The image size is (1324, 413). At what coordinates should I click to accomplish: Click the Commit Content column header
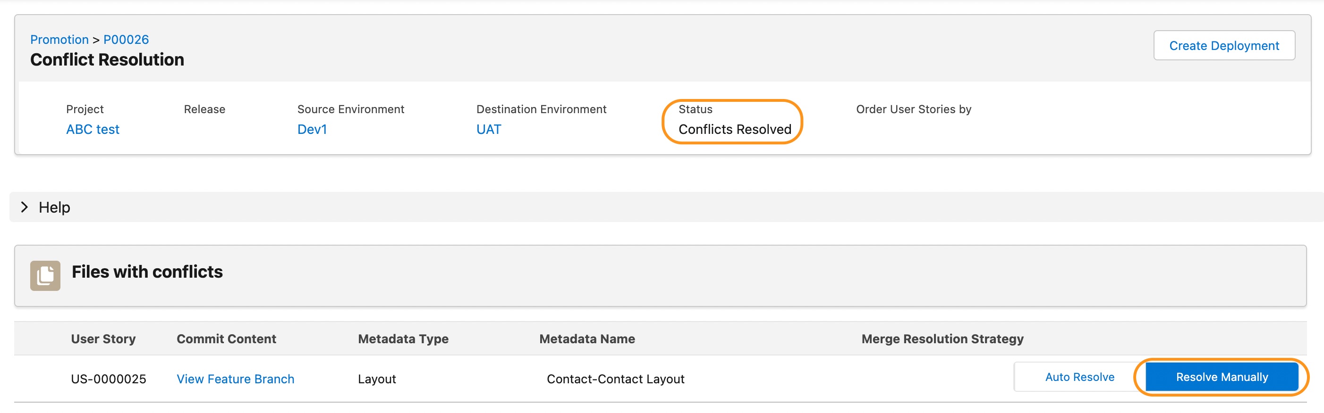pyautogui.click(x=226, y=339)
